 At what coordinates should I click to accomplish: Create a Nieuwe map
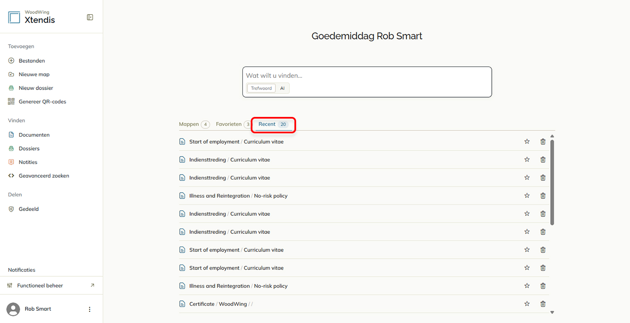29,74
